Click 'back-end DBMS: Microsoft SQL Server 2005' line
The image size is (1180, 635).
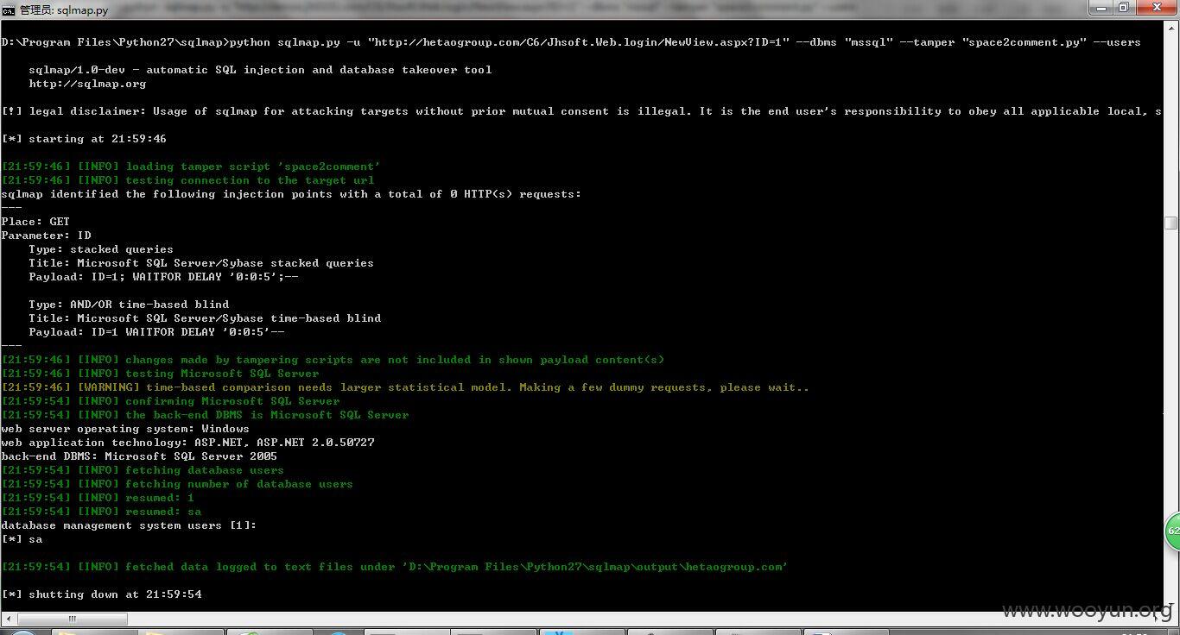pos(139,456)
